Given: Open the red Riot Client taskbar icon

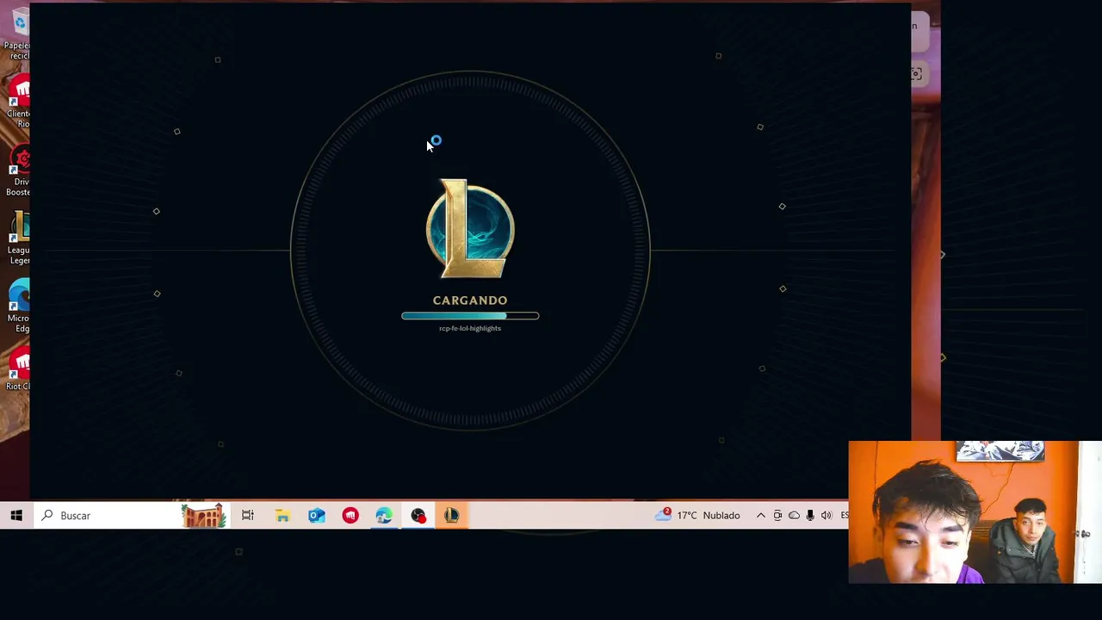Looking at the screenshot, I should (x=350, y=515).
